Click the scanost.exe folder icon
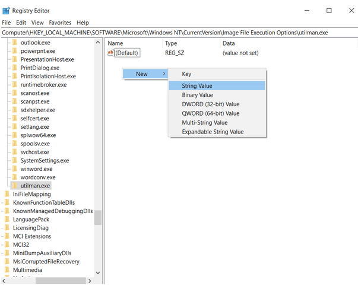This screenshot has width=358, height=286. coord(15,93)
